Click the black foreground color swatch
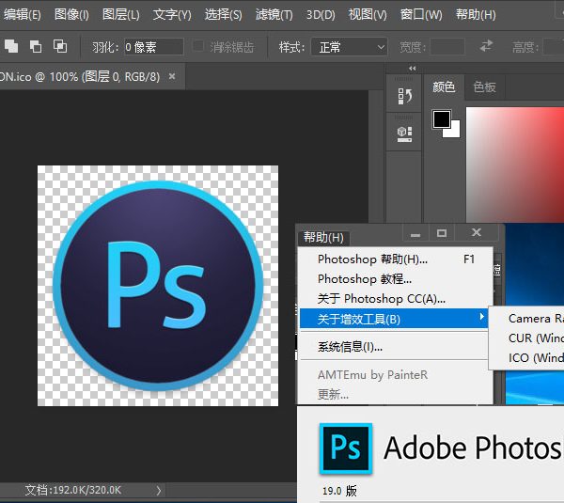This screenshot has width=564, height=503. 441,118
